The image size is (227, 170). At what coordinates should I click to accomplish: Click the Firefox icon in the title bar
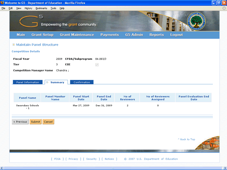pyautogui.click(x=2, y=2)
